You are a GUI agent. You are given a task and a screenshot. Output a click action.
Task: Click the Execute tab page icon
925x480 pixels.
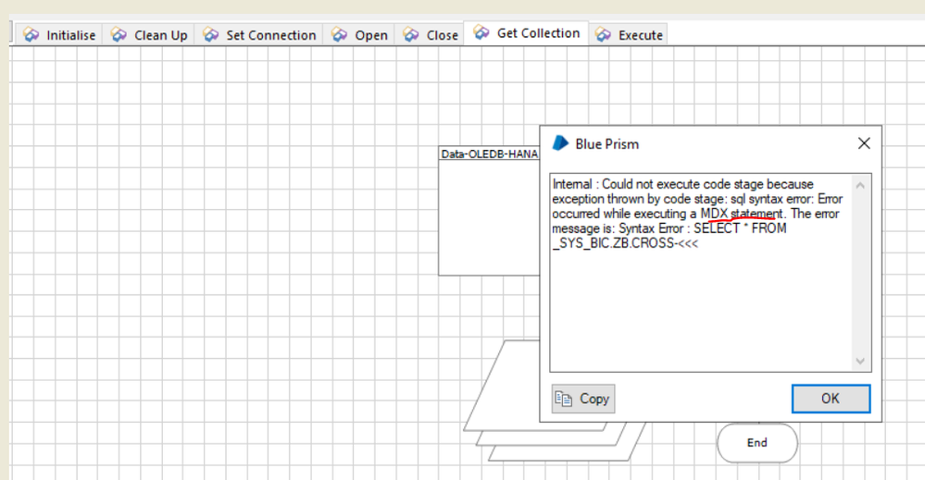coord(604,35)
